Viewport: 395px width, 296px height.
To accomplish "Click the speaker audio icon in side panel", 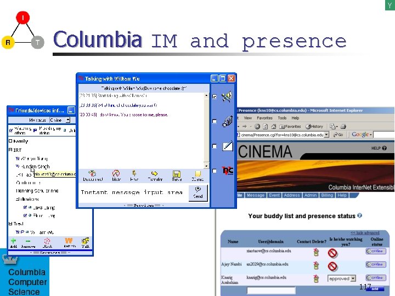I will [227, 96].
